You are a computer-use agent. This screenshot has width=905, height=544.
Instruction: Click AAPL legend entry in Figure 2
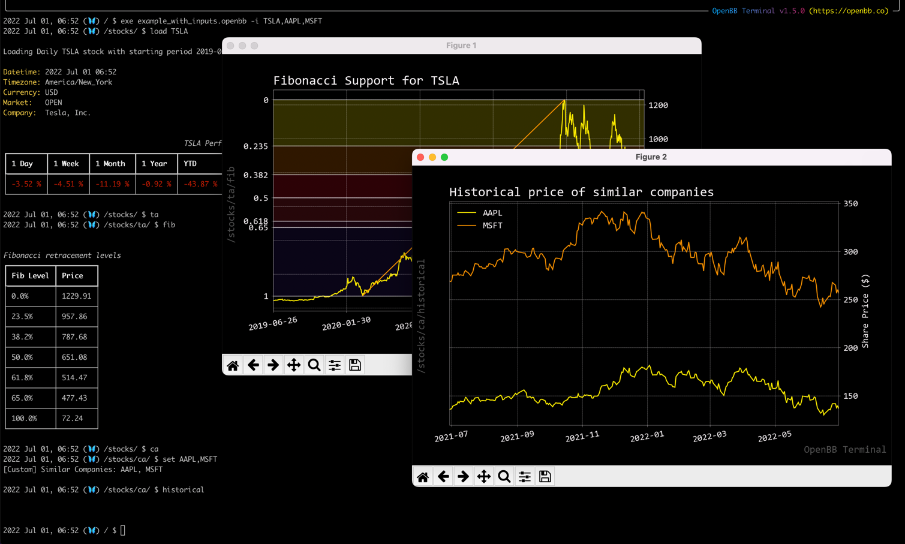(x=480, y=213)
